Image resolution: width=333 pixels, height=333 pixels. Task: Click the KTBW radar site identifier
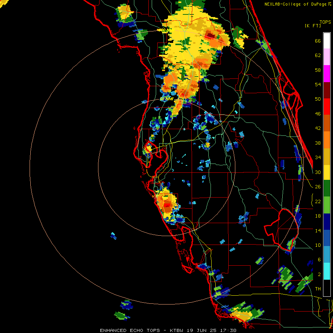pos(176,330)
